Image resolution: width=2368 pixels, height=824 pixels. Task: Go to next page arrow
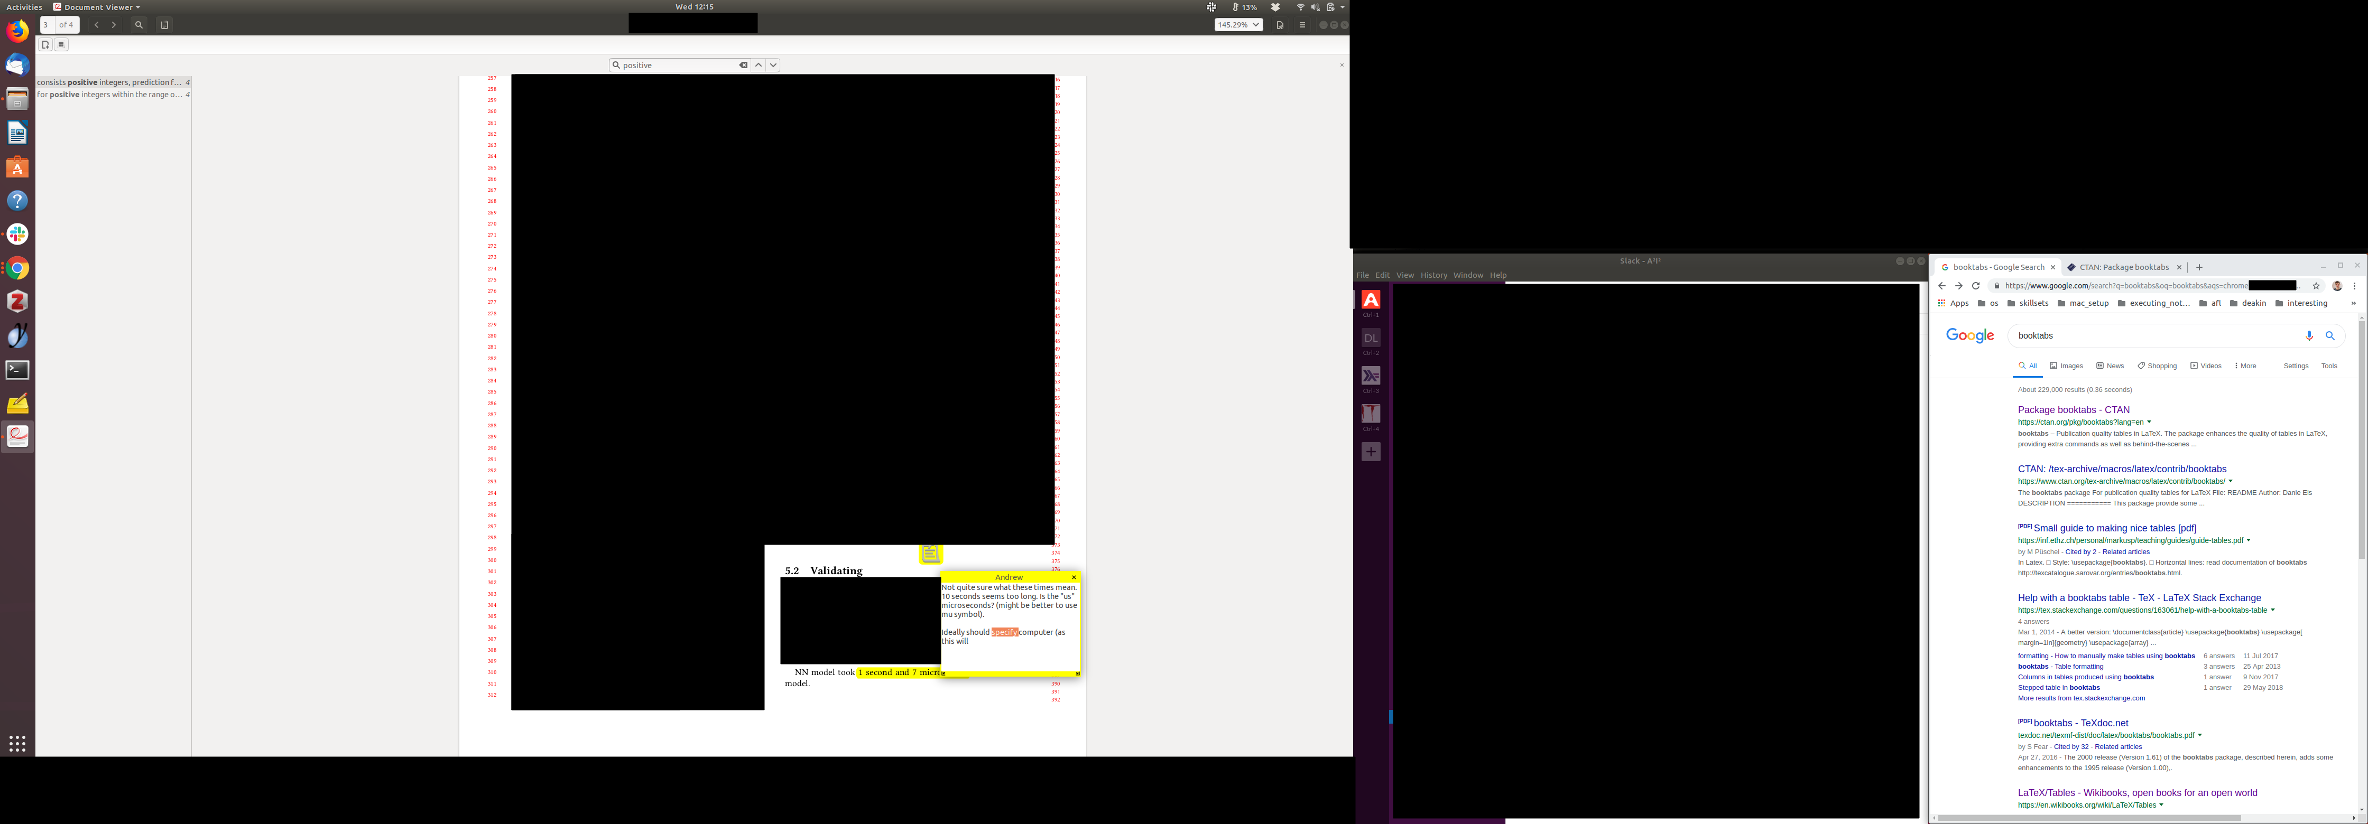coord(114,25)
